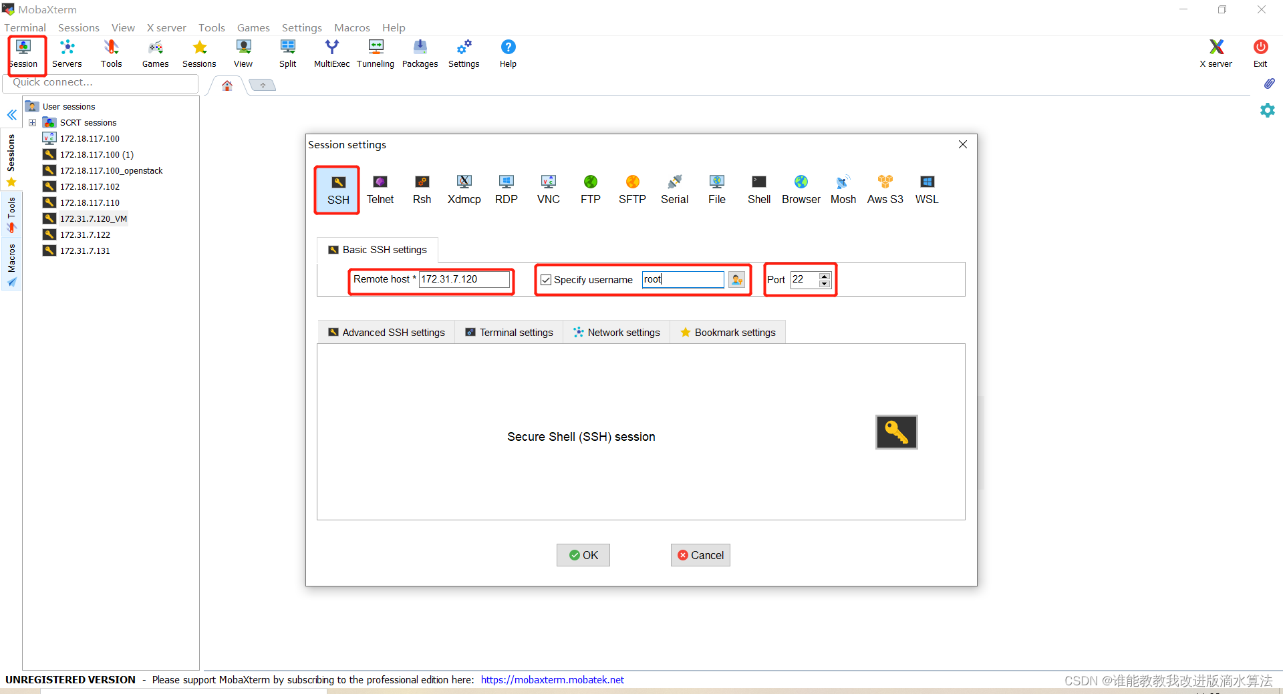The height and width of the screenshot is (694, 1283).
Task: Click the Help question mark icon
Action: point(508,54)
